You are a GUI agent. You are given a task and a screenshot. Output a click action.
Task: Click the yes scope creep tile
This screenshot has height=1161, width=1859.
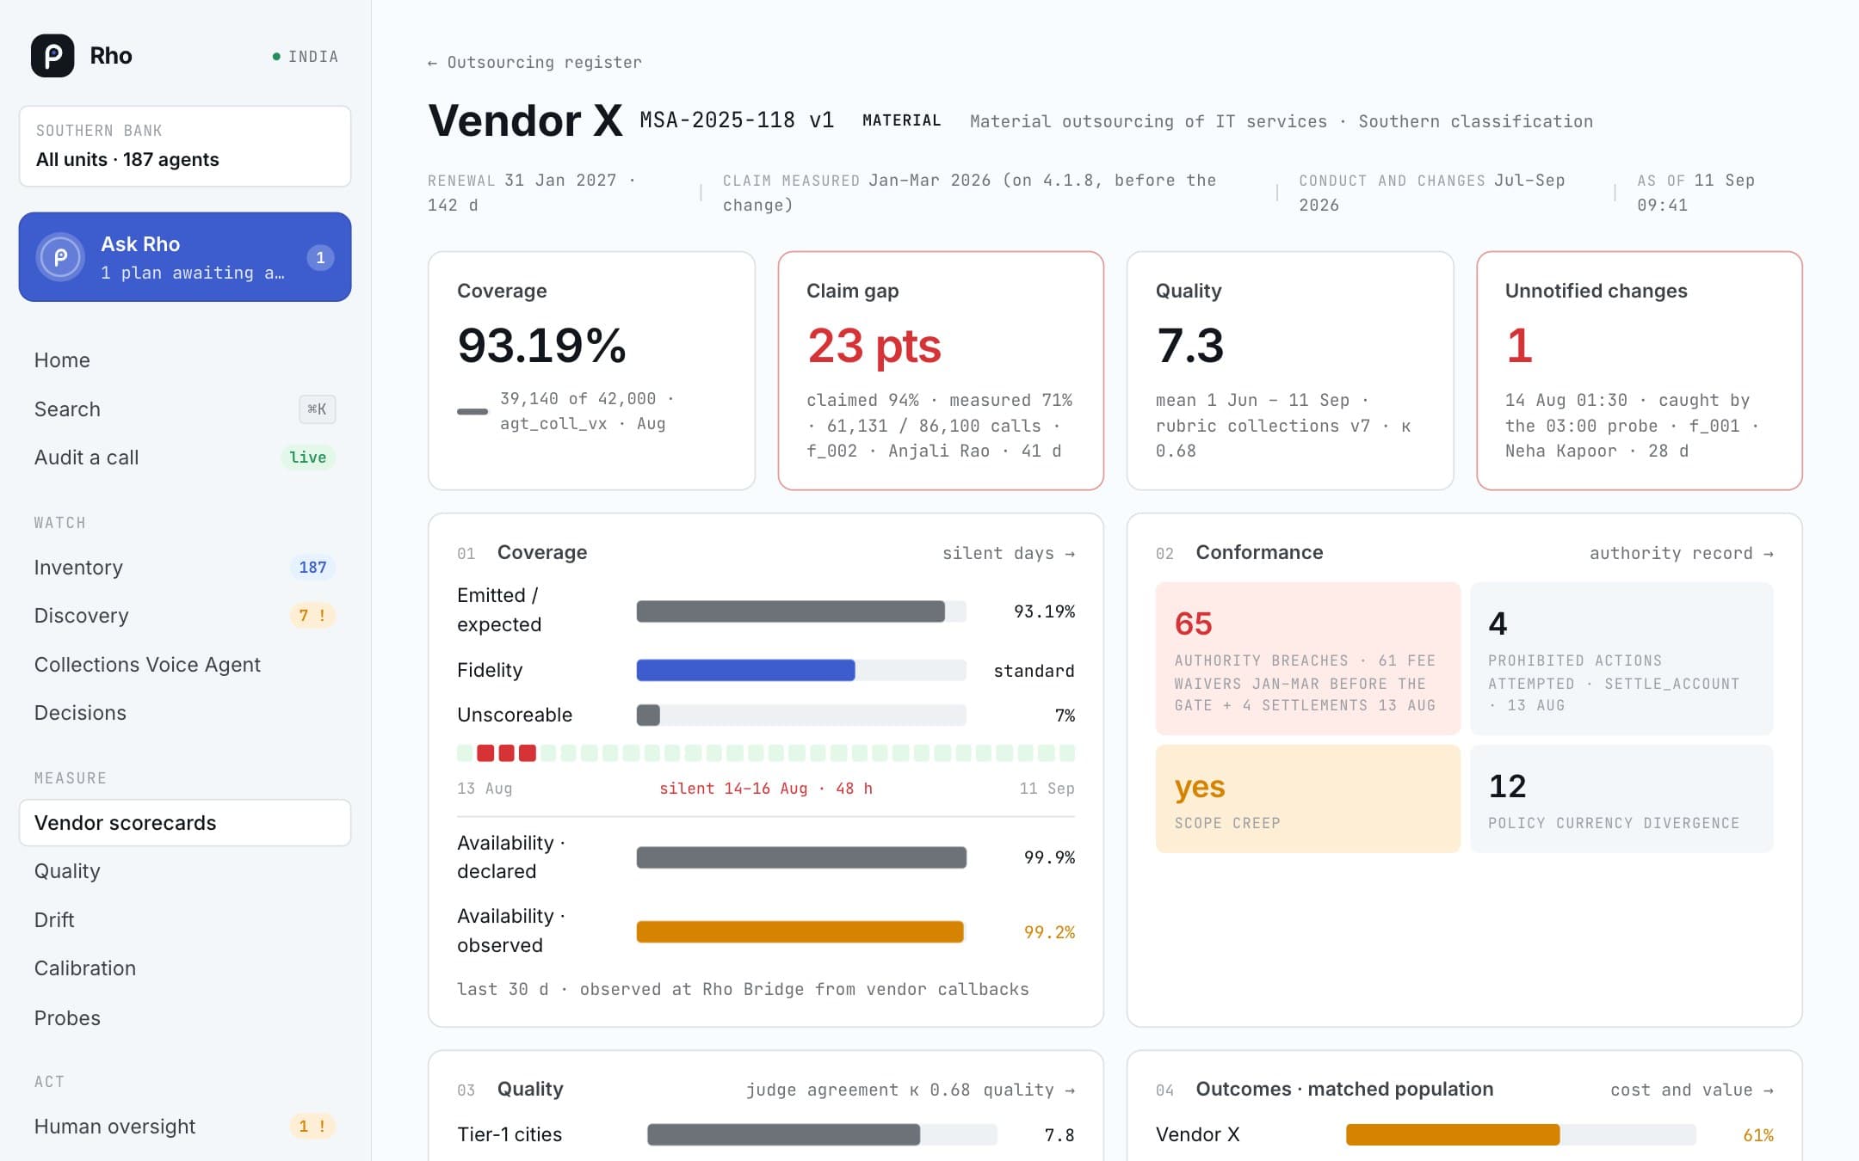tap(1307, 799)
